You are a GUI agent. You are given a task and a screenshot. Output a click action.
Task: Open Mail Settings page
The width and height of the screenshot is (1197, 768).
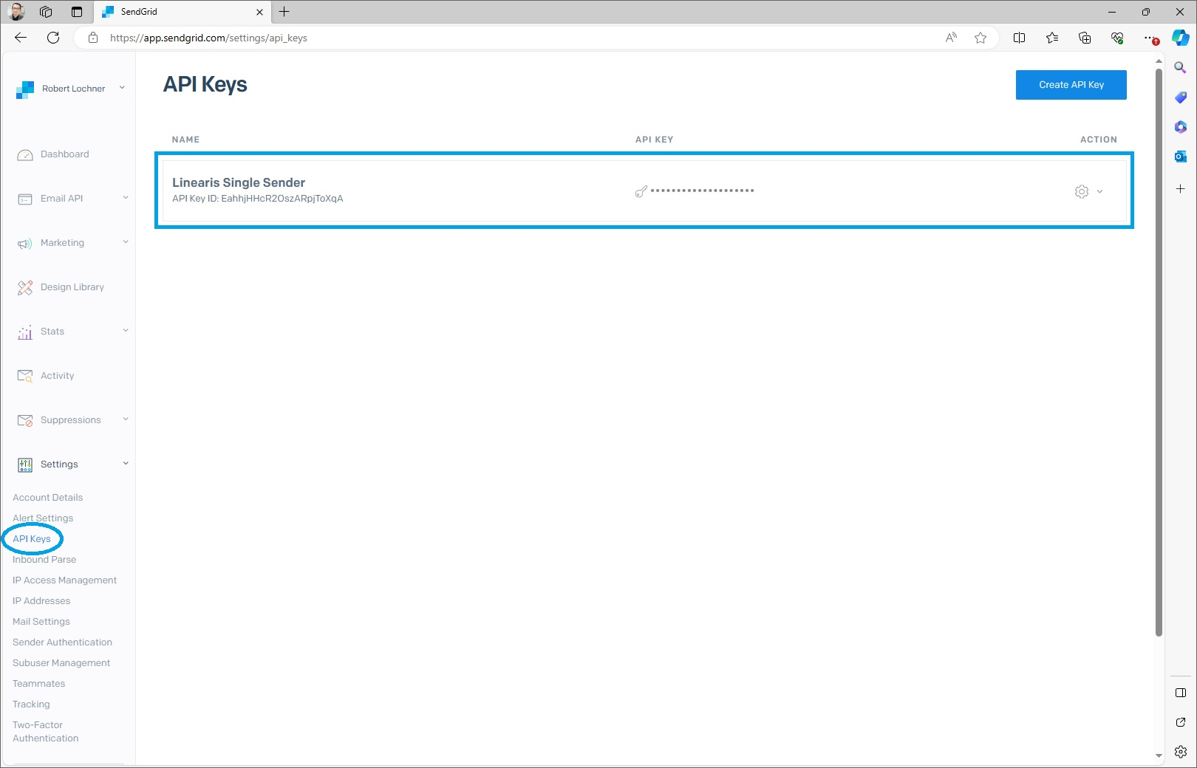click(41, 622)
